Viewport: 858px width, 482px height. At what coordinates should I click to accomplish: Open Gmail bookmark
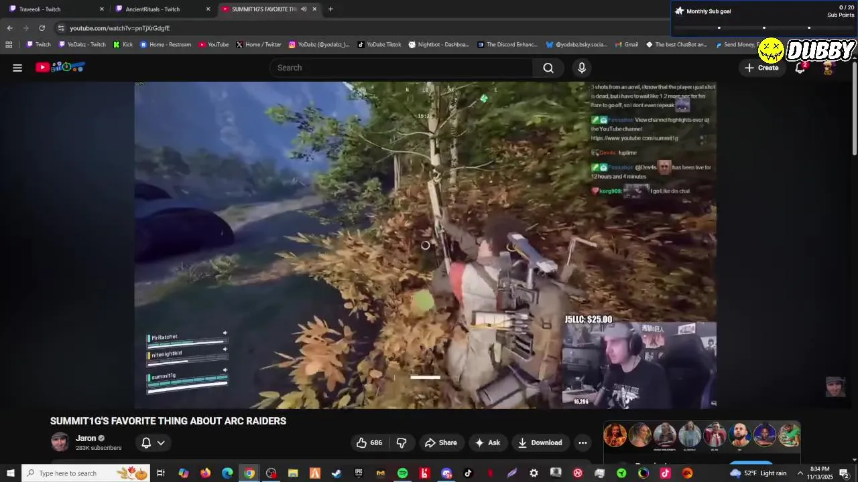coord(626,45)
